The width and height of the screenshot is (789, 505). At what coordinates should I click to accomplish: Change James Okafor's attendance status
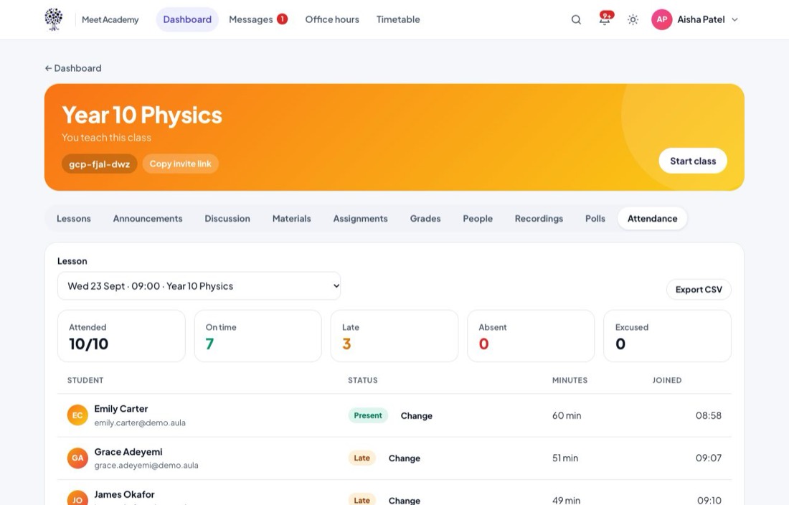404,501
